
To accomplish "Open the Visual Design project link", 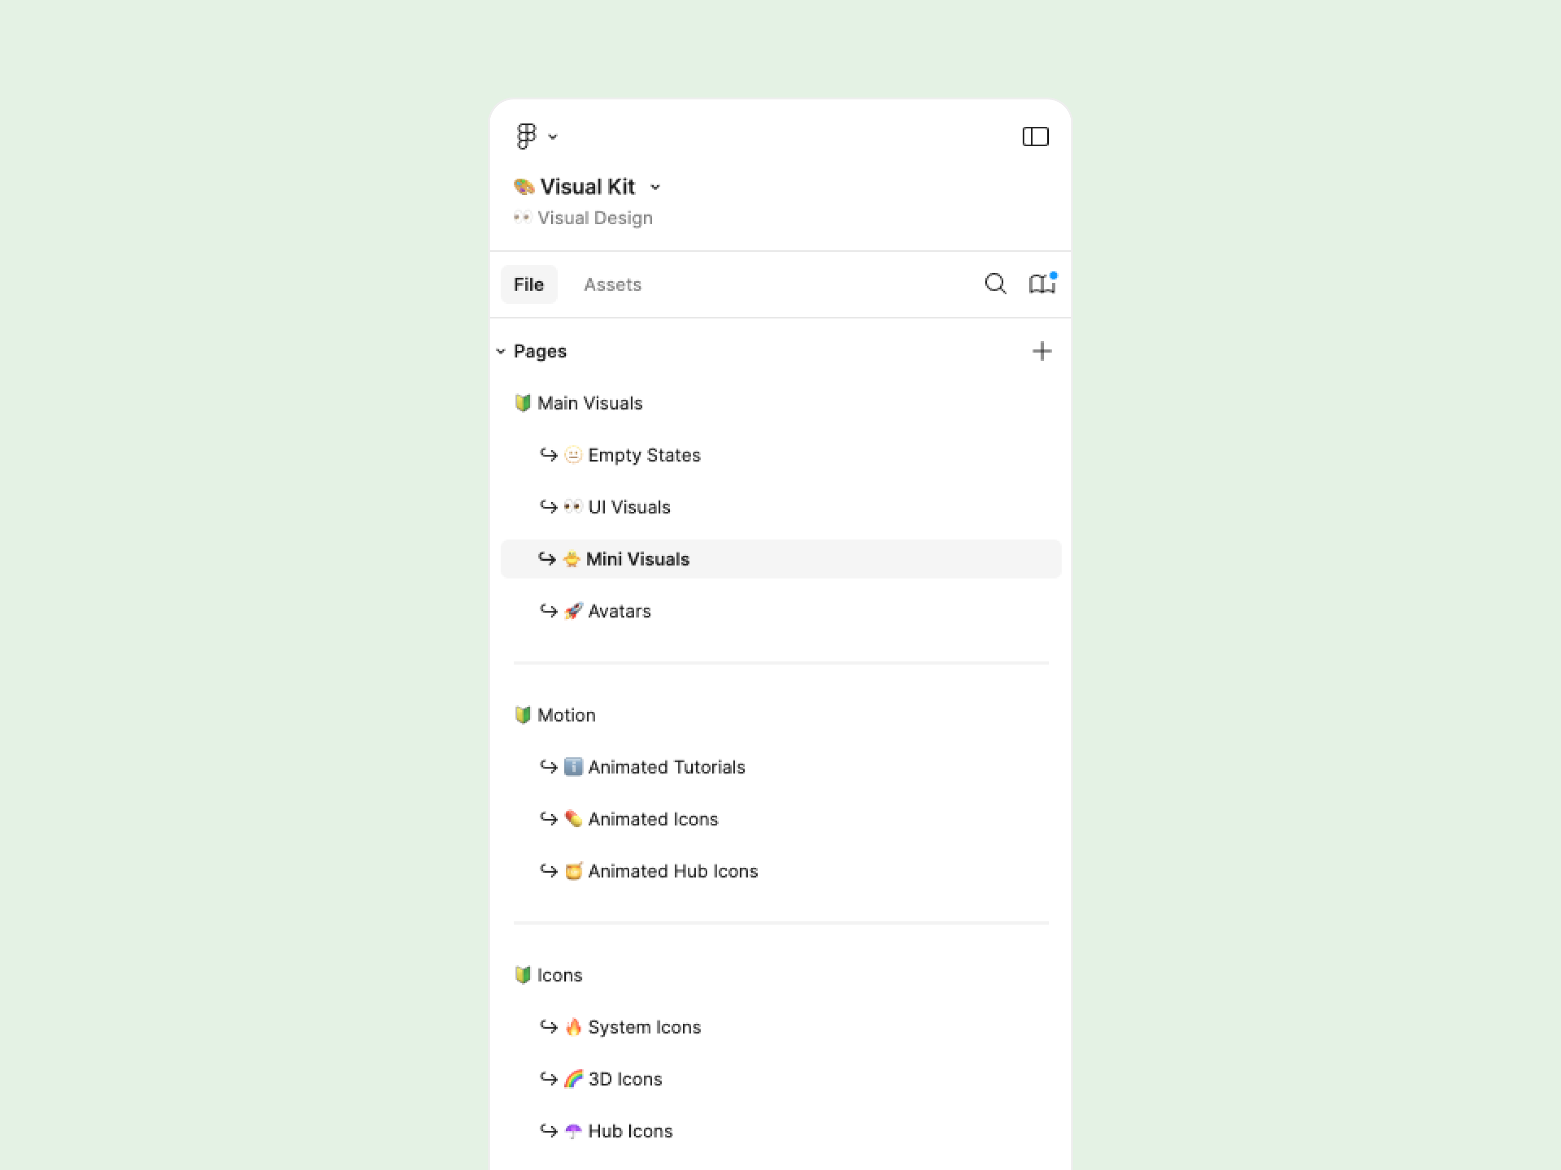I will coord(594,218).
